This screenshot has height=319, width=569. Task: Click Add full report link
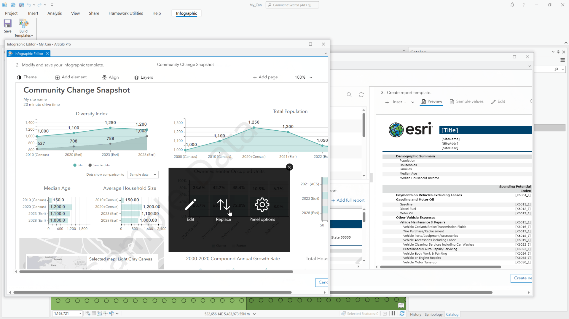point(348,200)
